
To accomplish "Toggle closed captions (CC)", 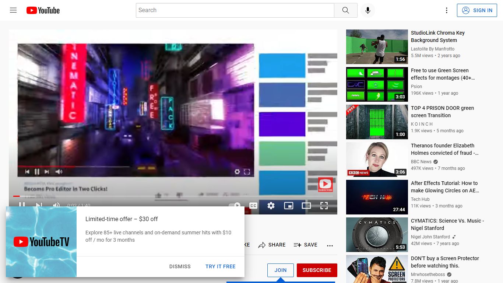I will (253, 206).
